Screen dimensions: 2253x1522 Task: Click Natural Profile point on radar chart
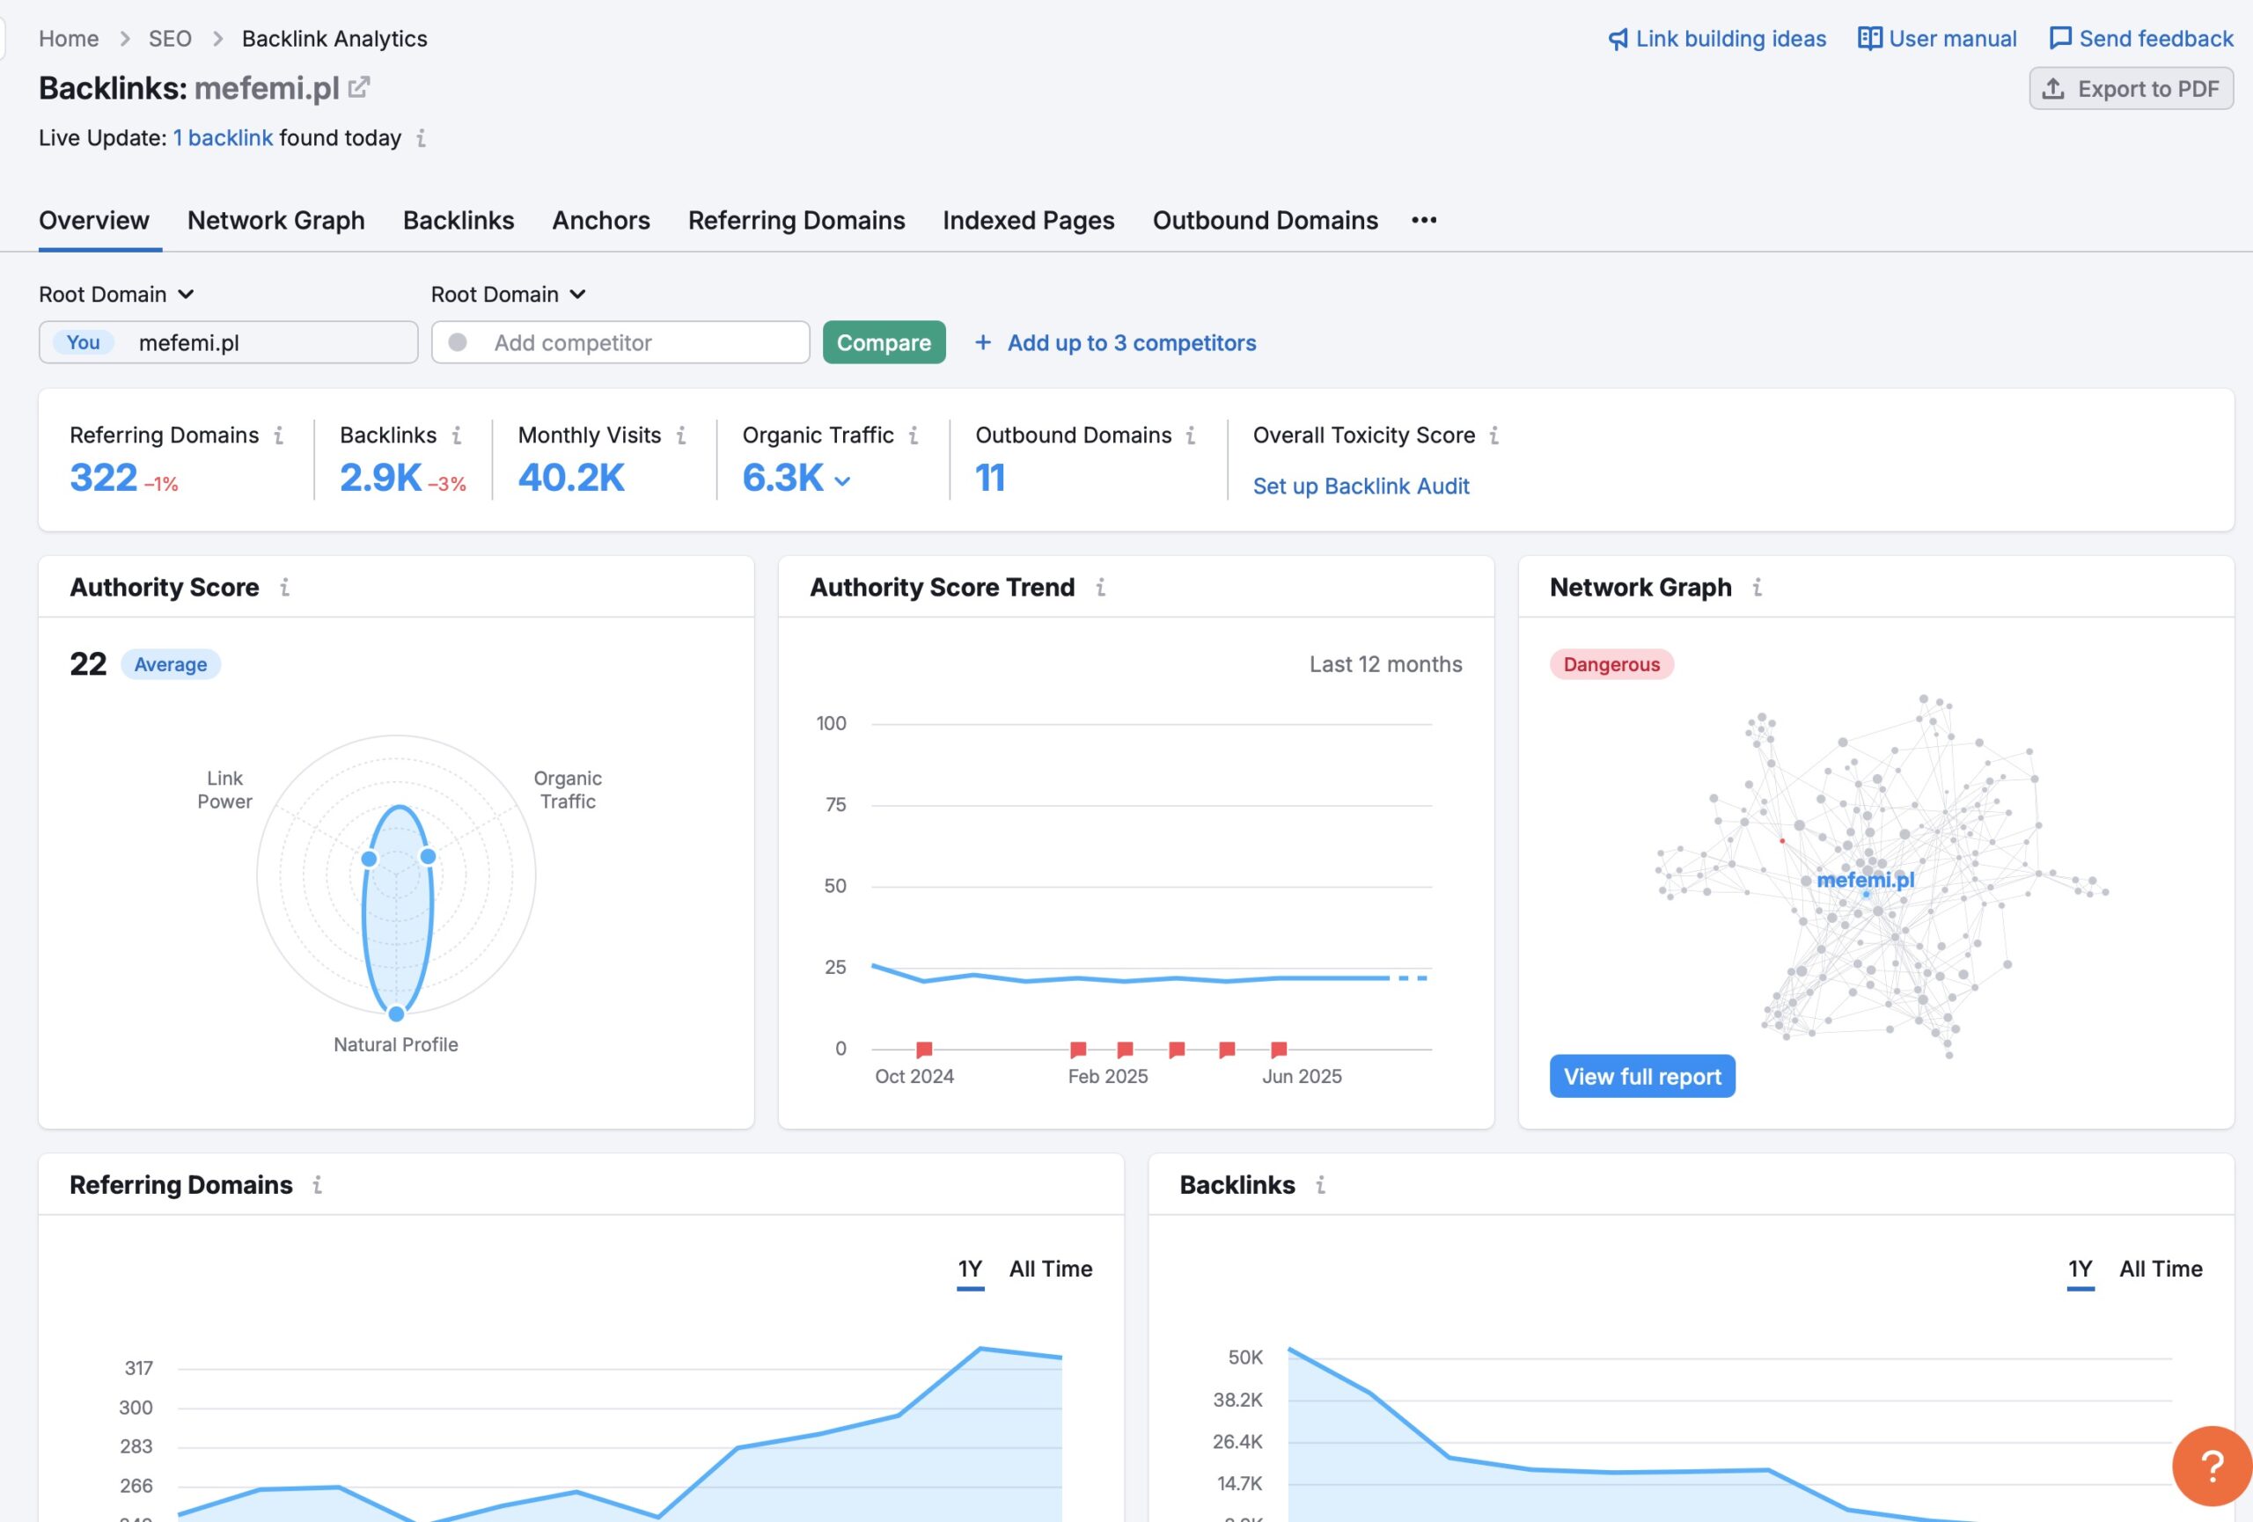(x=397, y=1014)
